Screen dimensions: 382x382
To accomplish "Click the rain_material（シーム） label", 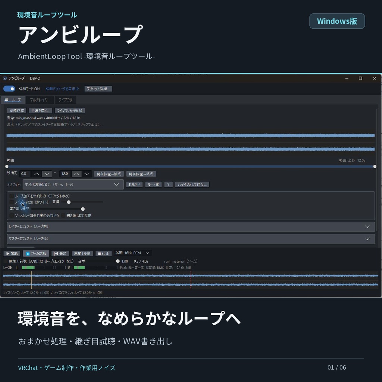I will pyautogui.click(x=181, y=261).
